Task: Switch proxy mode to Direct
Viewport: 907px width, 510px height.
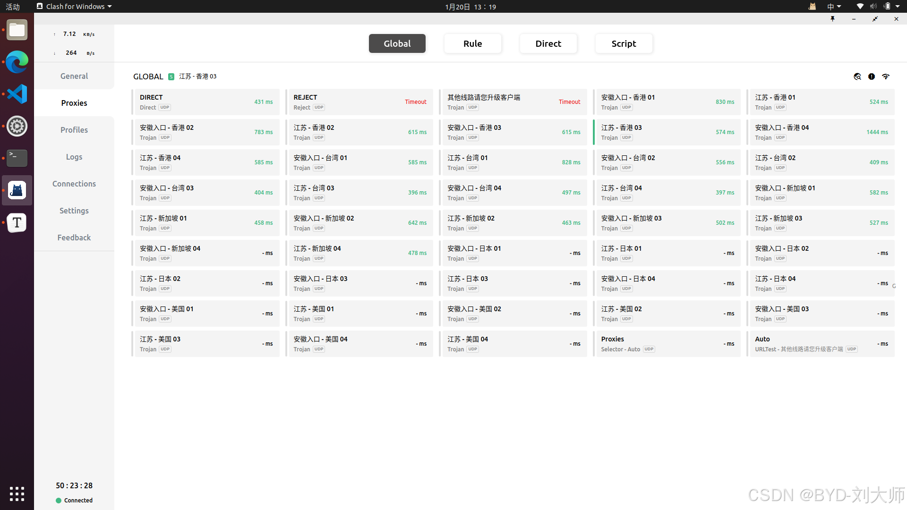Action: [x=548, y=43]
